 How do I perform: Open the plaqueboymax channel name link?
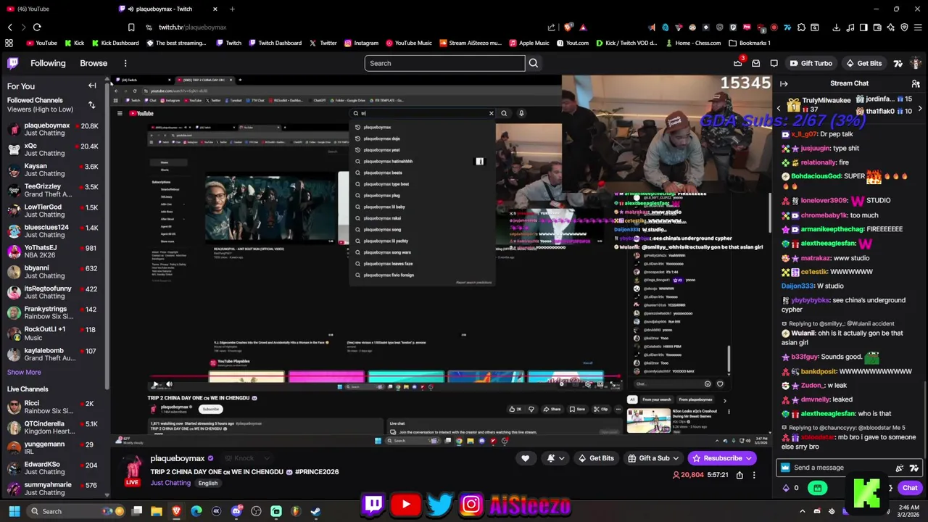(x=178, y=458)
